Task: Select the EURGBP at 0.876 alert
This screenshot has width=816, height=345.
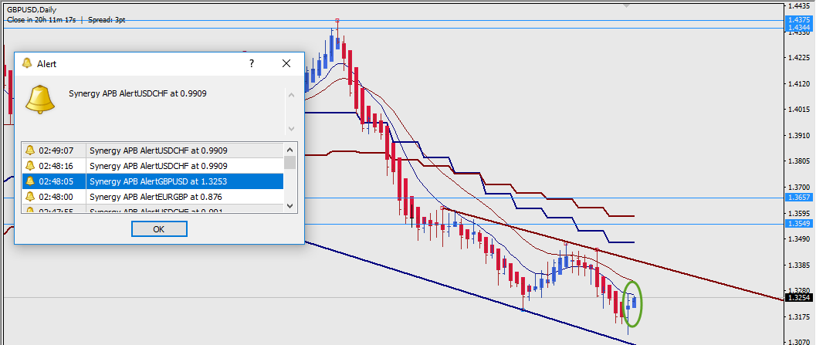Action: click(x=184, y=197)
